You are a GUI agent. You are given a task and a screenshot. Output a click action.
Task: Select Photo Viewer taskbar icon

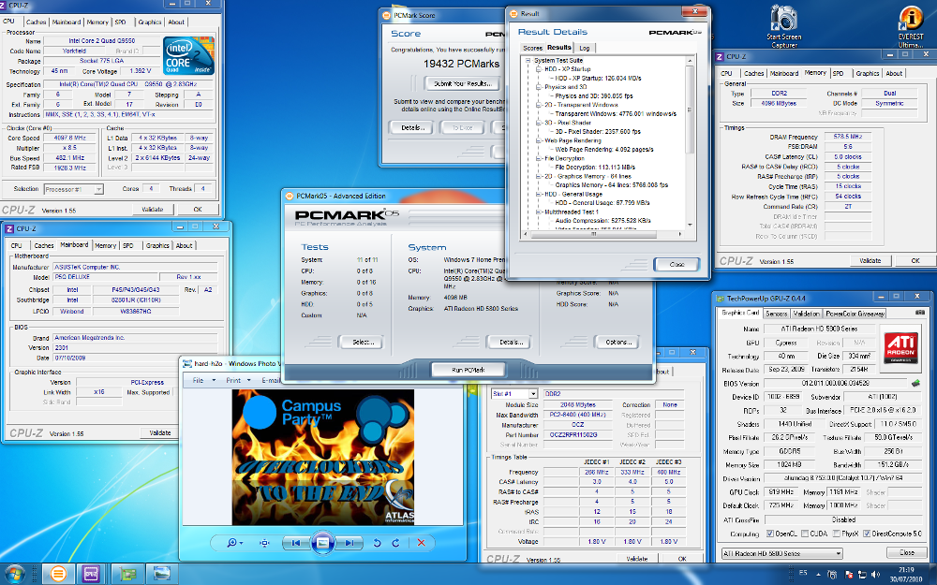point(161,575)
